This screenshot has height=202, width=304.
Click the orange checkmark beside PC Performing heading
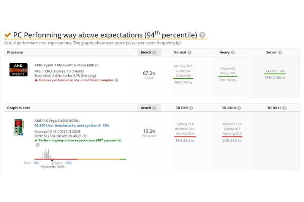[x=8, y=35]
